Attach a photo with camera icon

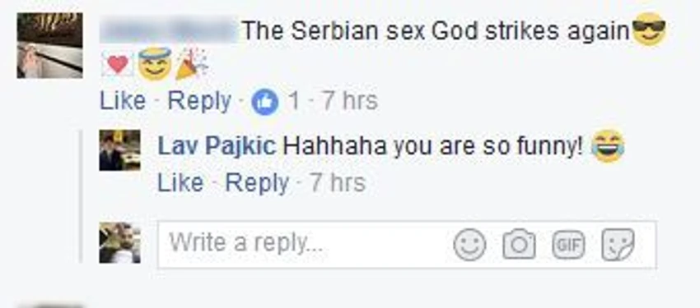tap(519, 245)
